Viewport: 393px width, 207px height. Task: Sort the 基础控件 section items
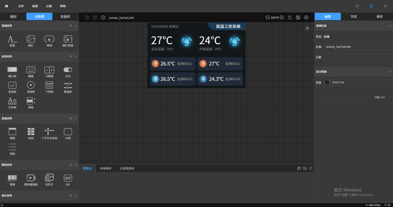(x=71, y=26)
